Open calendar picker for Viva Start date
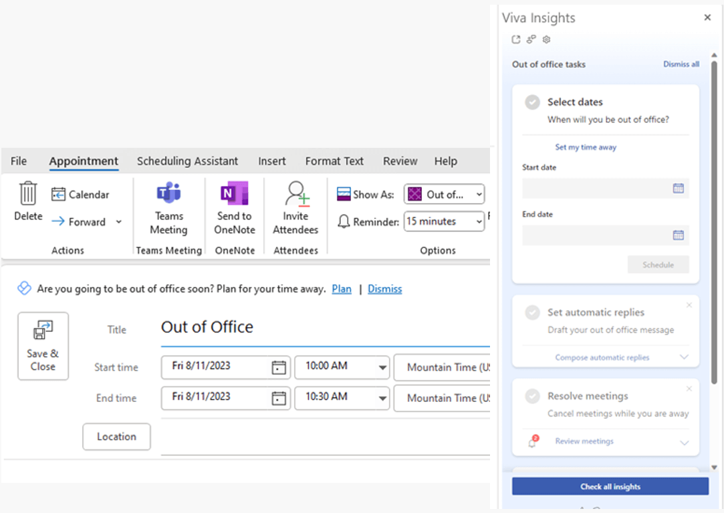 pos(679,188)
